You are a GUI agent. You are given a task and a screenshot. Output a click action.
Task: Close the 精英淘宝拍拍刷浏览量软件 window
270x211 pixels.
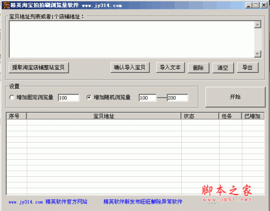(x=264, y=5)
